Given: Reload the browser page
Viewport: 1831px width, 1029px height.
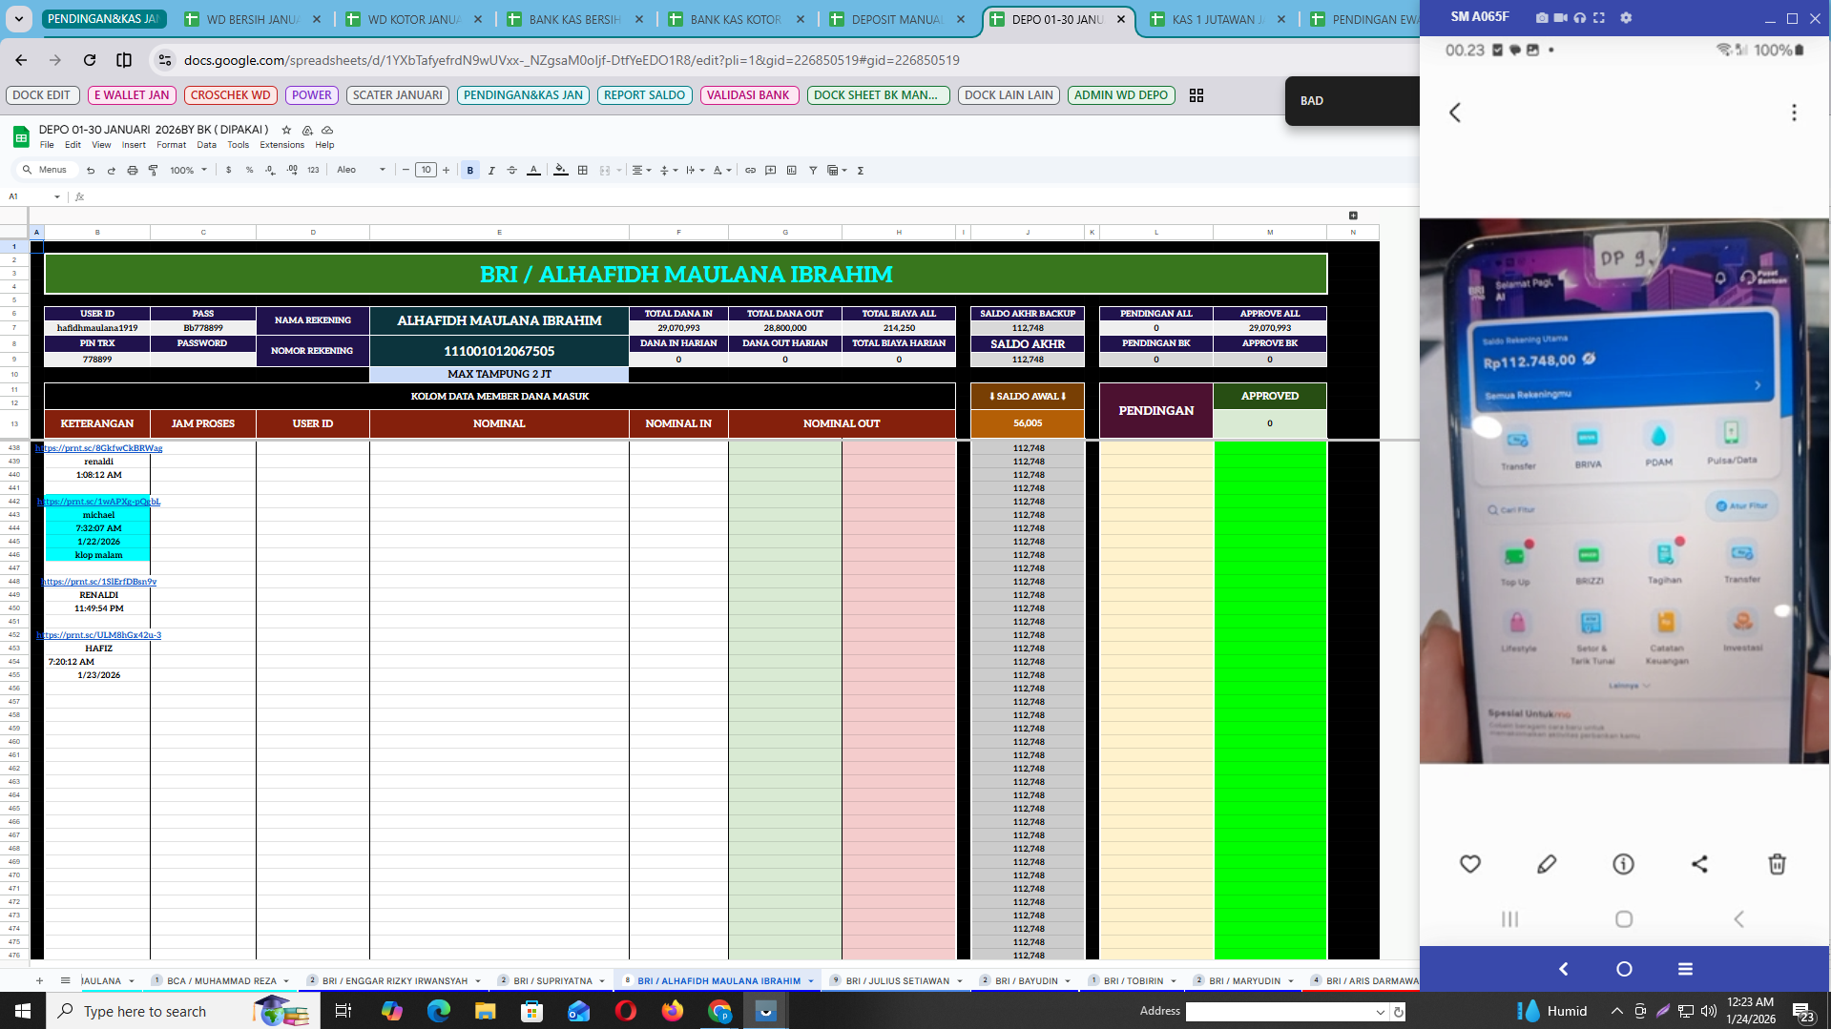Looking at the screenshot, I should [x=90, y=60].
